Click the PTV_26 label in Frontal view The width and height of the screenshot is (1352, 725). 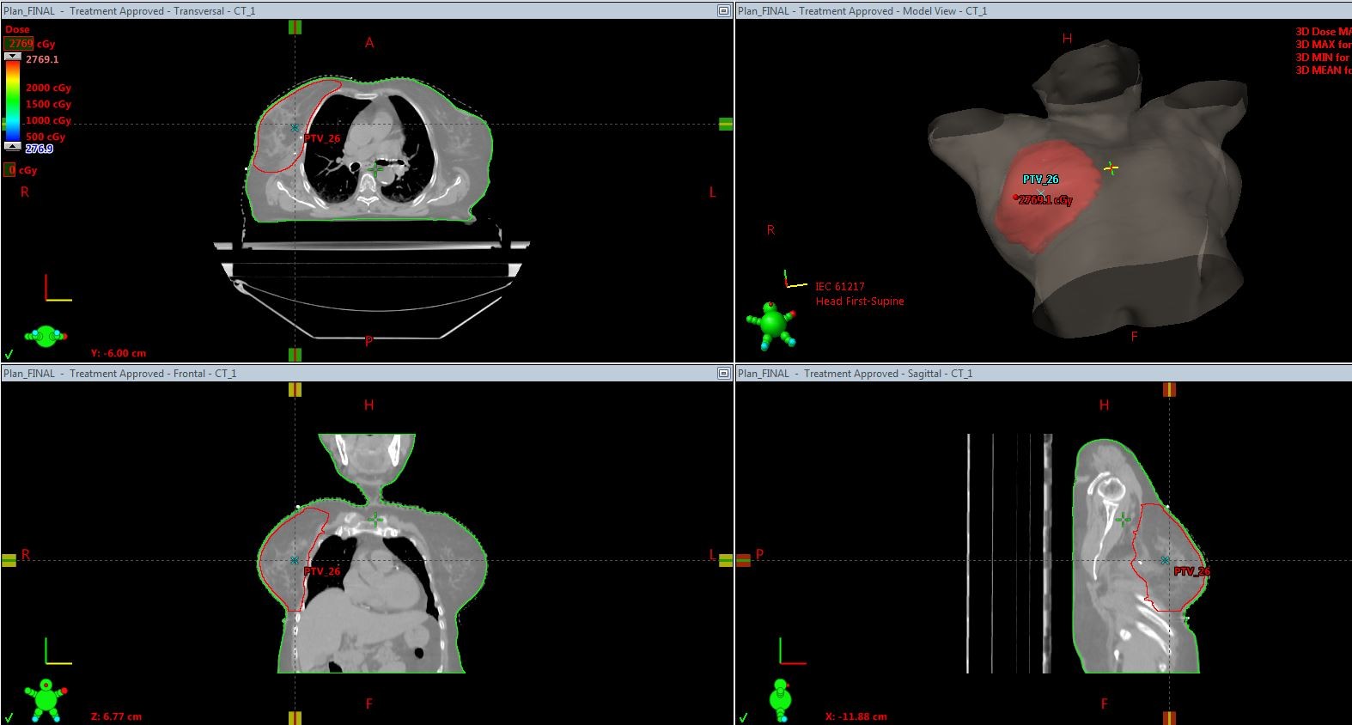(322, 571)
